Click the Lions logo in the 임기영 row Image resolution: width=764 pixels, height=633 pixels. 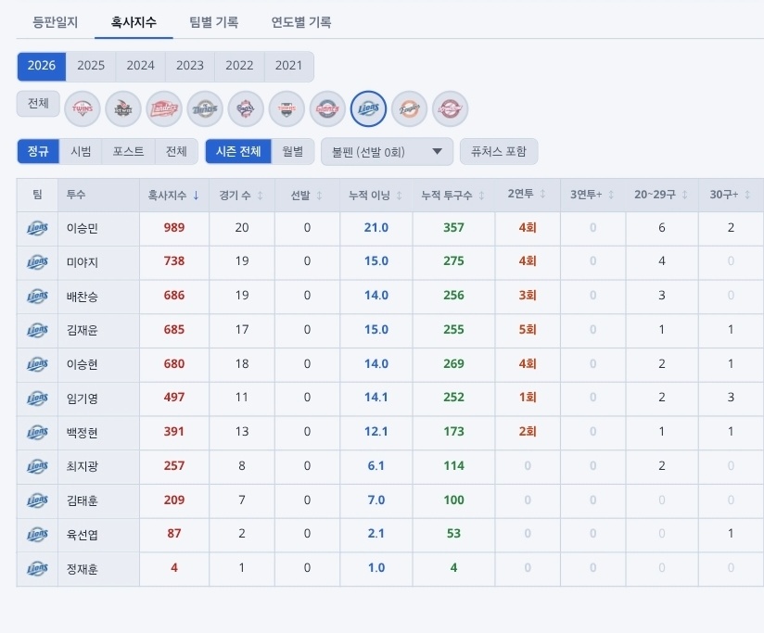point(37,399)
